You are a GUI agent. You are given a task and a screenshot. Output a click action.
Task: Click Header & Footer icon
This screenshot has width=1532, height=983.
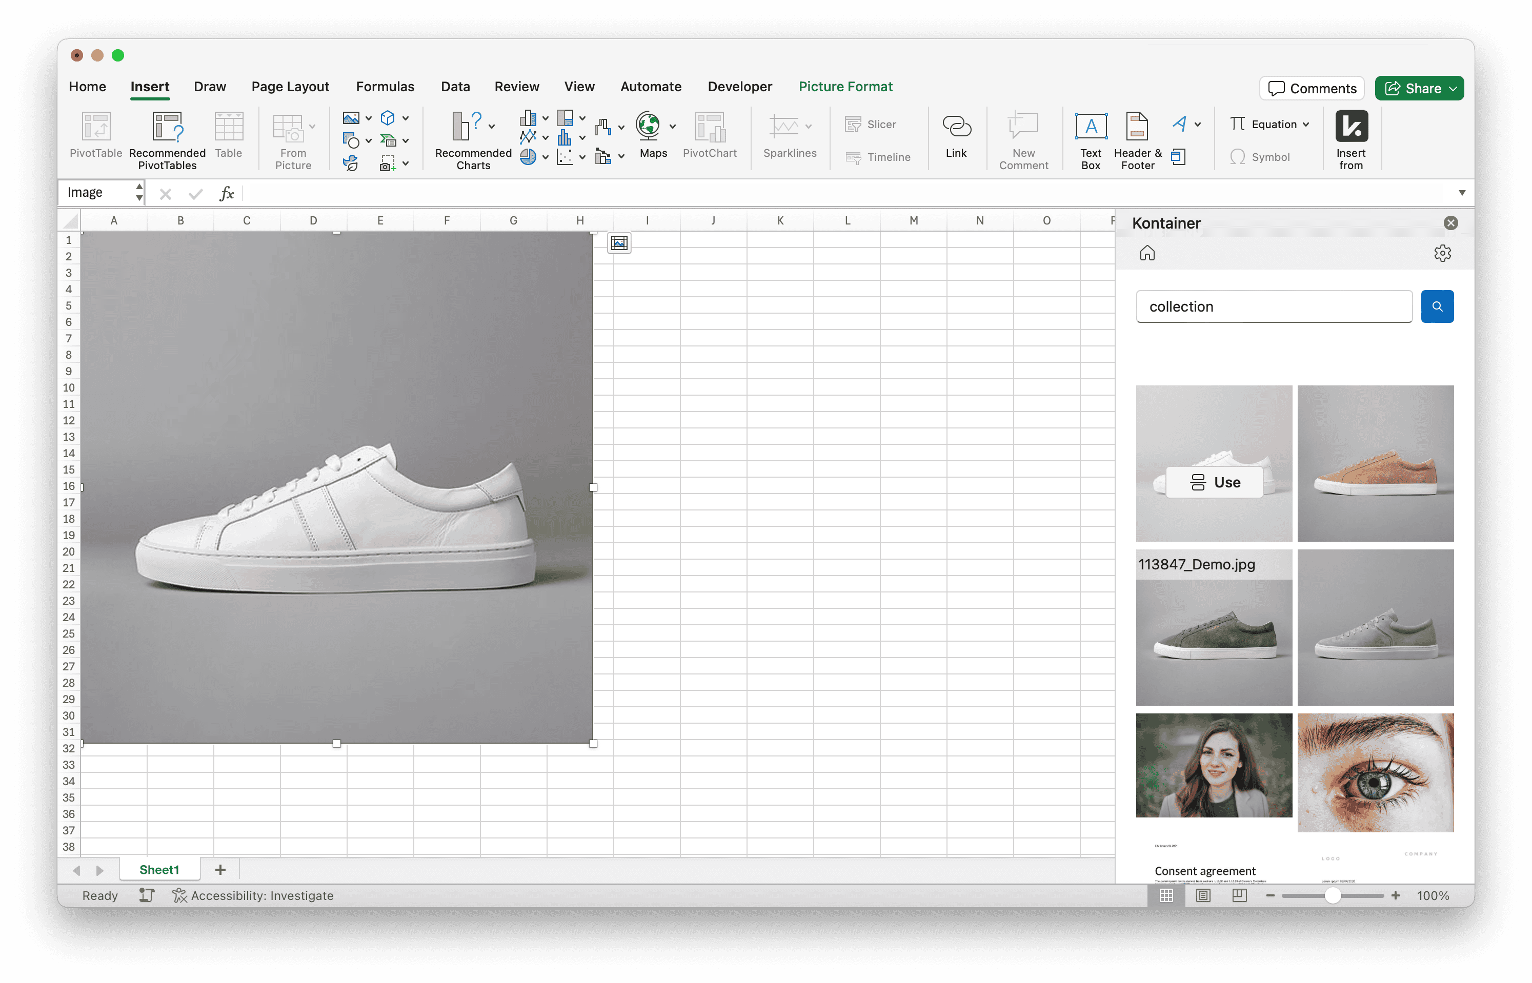(1137, 127)
